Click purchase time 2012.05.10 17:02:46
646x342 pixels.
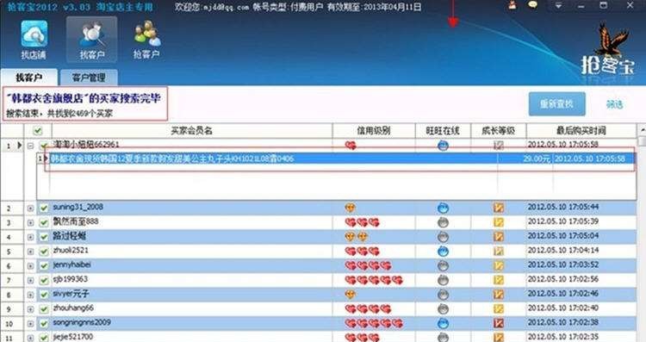pos(563,294)
